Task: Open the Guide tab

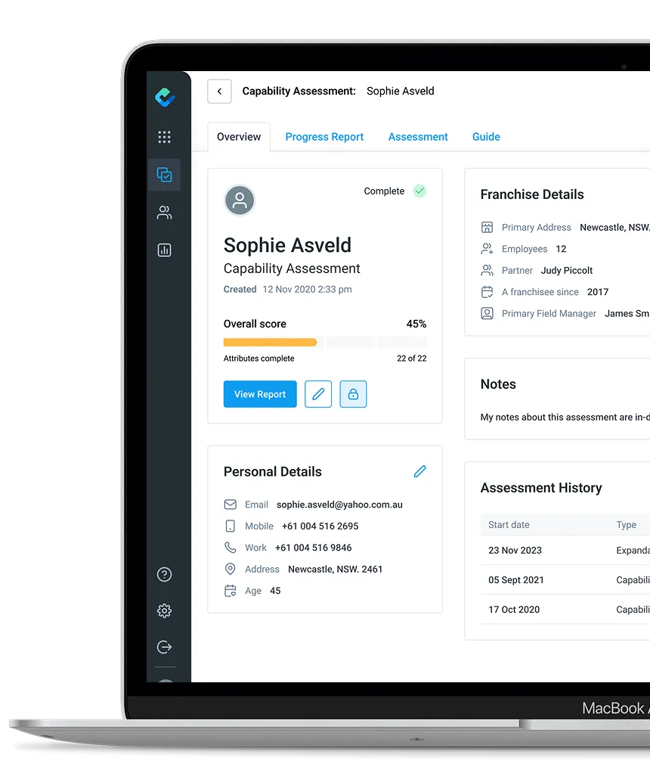Action: pos(486,137)
